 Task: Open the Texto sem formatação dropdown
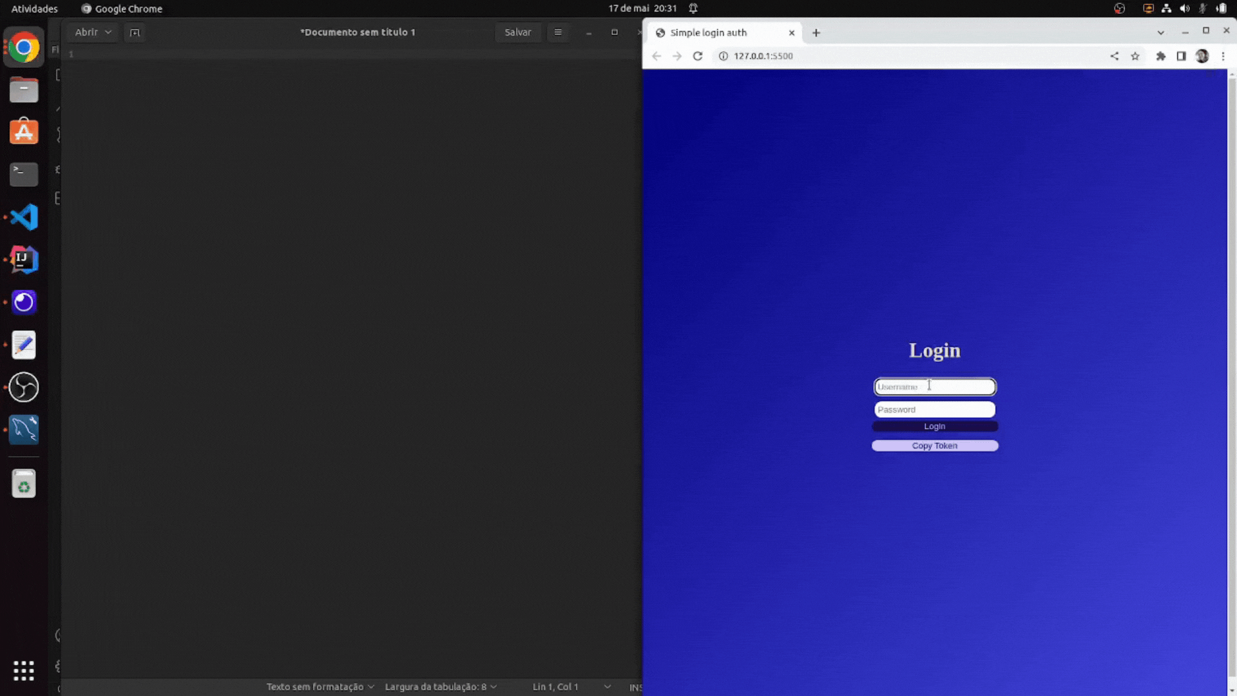320,687
